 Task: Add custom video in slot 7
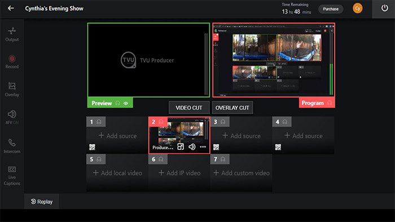pyautogui.click(x=242, y=173)
